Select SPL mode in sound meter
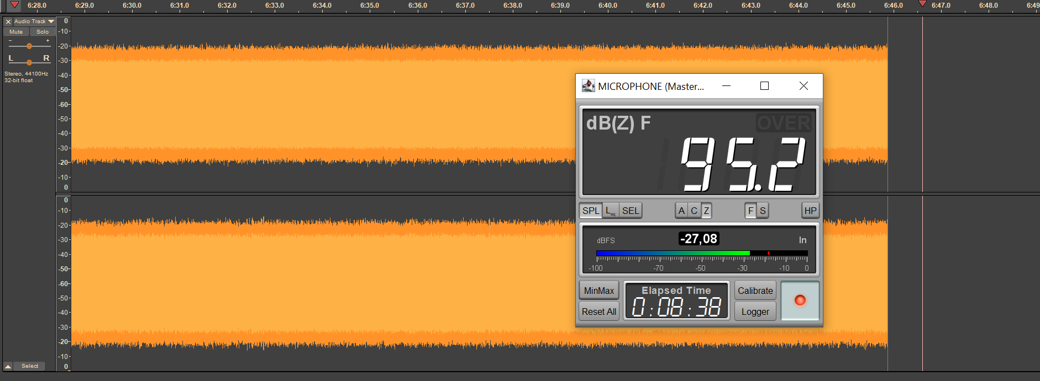The width and height of the screenshot is (1040, 381). click(x=591, y=211)
